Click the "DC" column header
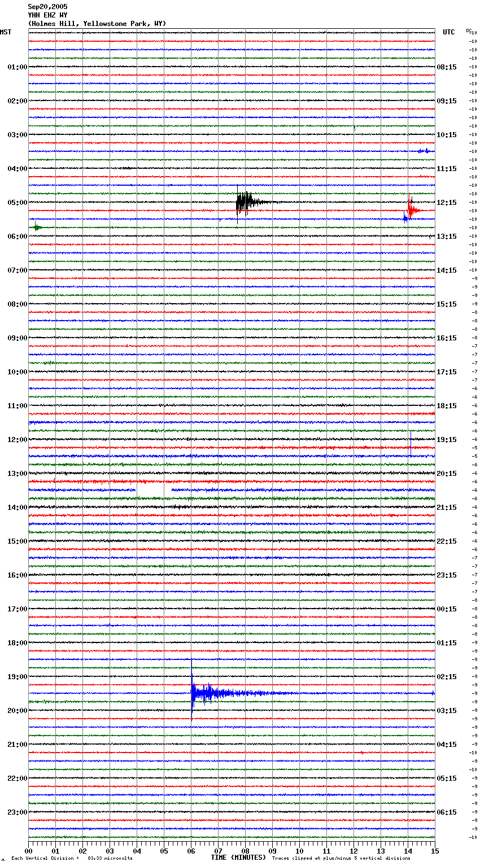The width and height of the screenshot is (480, 866). 468,30
